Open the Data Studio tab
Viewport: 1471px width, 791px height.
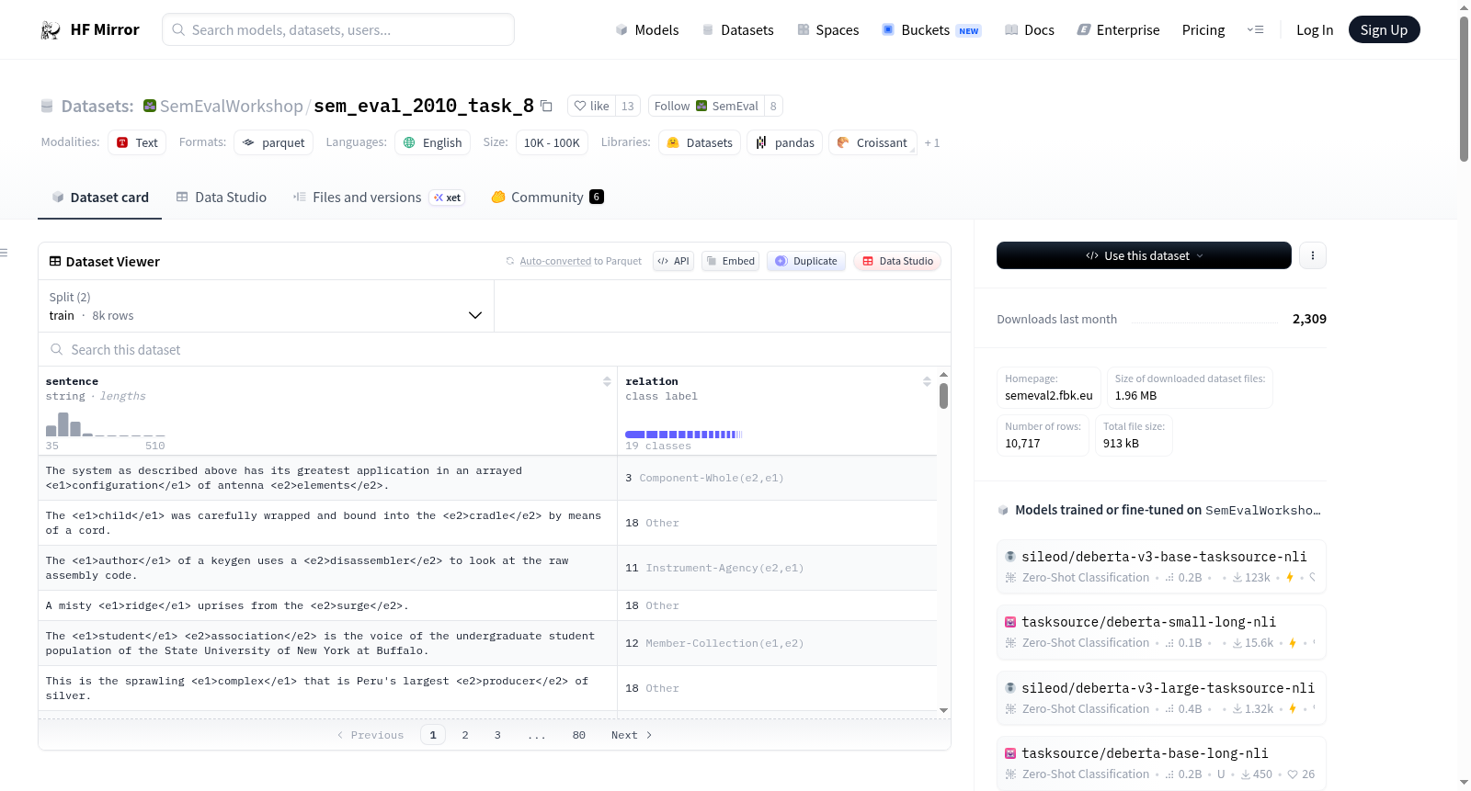222,198
